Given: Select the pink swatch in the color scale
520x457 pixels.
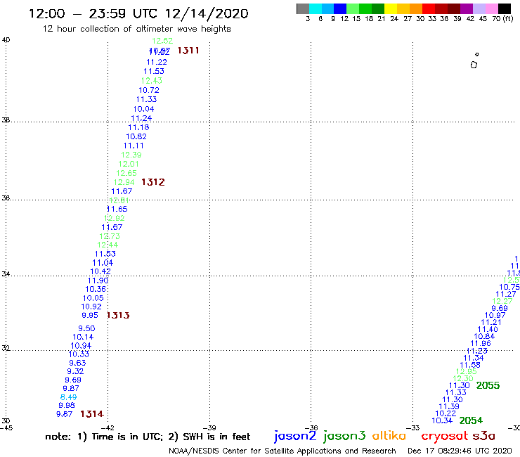Looking at the screenshot, I should click(492, 8).
